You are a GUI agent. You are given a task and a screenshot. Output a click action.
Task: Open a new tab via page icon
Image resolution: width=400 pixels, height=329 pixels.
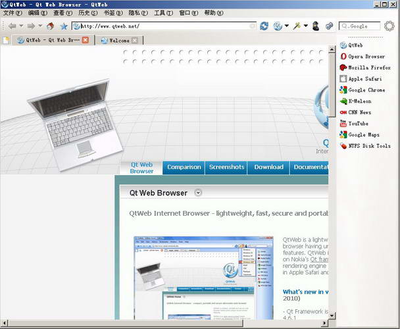click(6, 40)
